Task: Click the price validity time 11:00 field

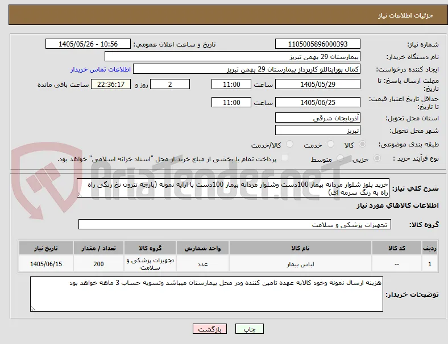Action: point(231,102)
